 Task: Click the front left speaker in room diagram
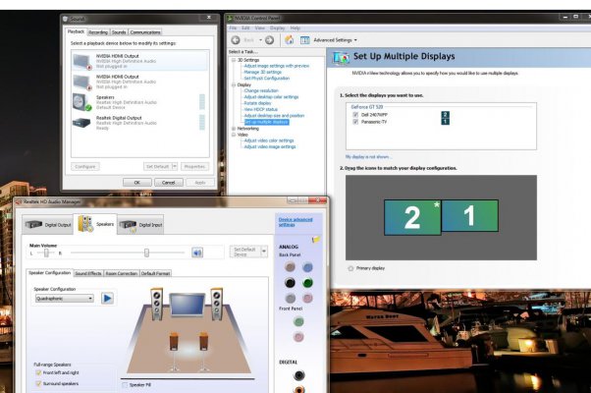click(157, 304)
